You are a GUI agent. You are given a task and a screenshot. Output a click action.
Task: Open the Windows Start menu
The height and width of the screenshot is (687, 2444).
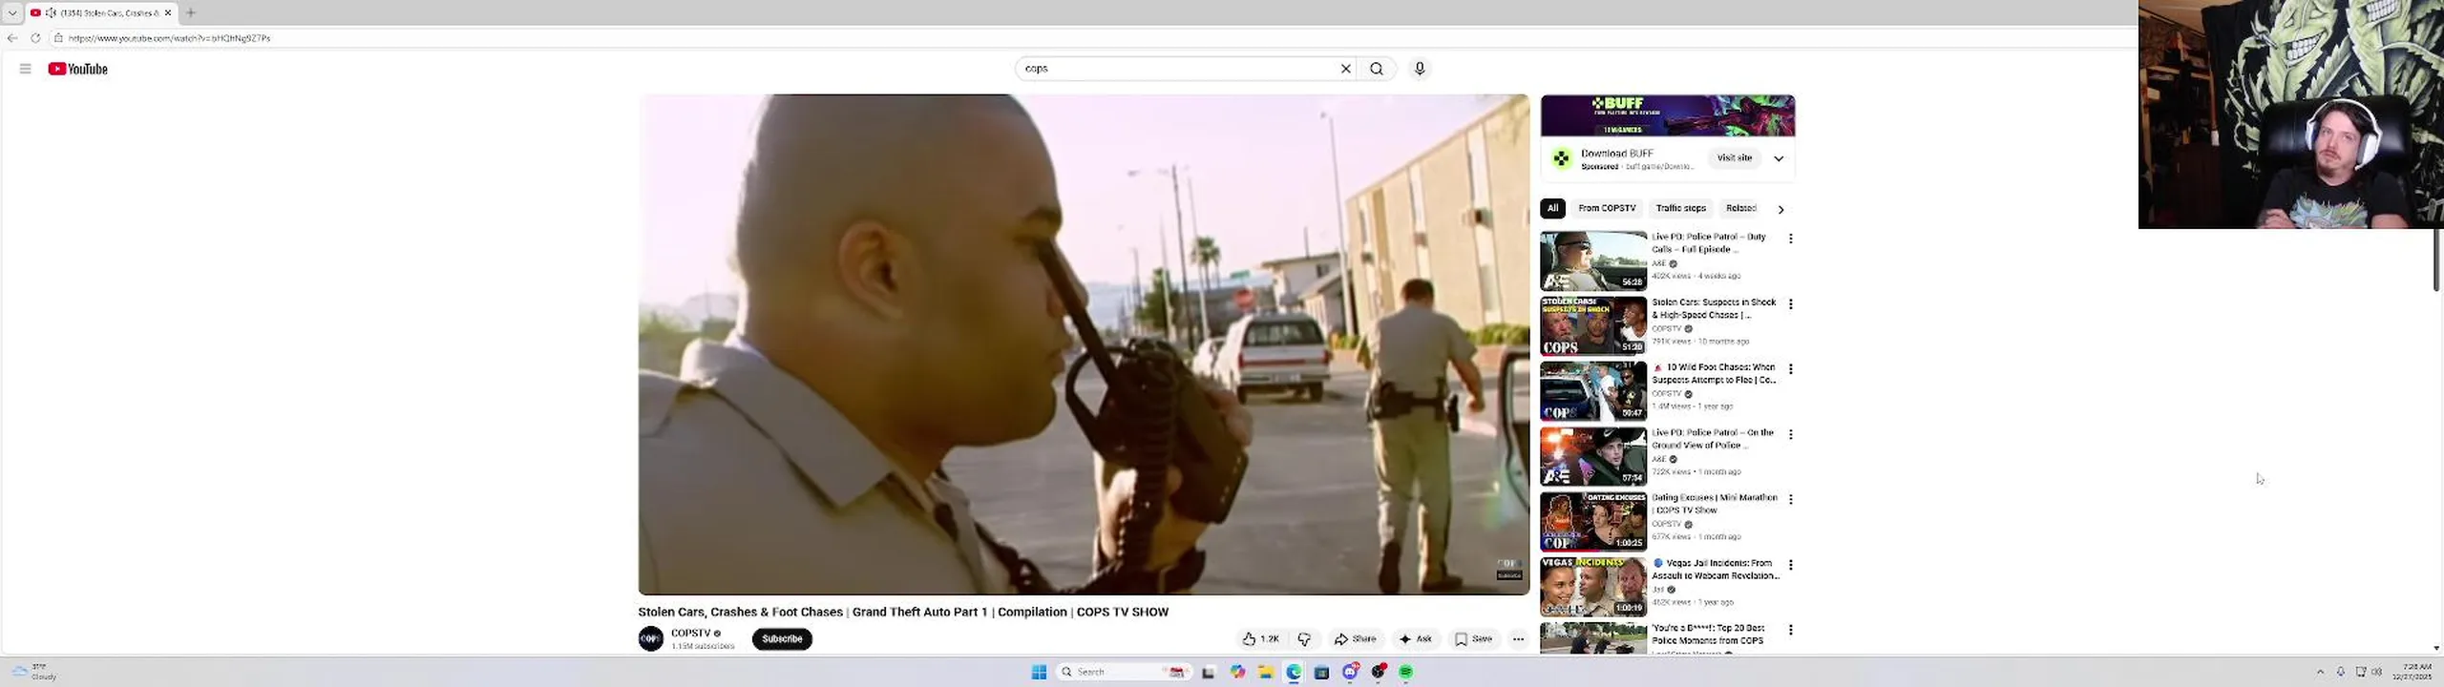pyautogui.click(x=1039, y=672)
